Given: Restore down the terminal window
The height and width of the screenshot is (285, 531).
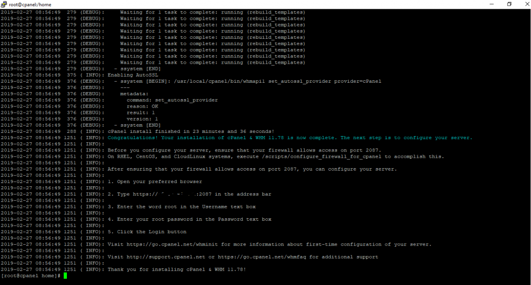Looking at the screenshot, I should 509,4.
